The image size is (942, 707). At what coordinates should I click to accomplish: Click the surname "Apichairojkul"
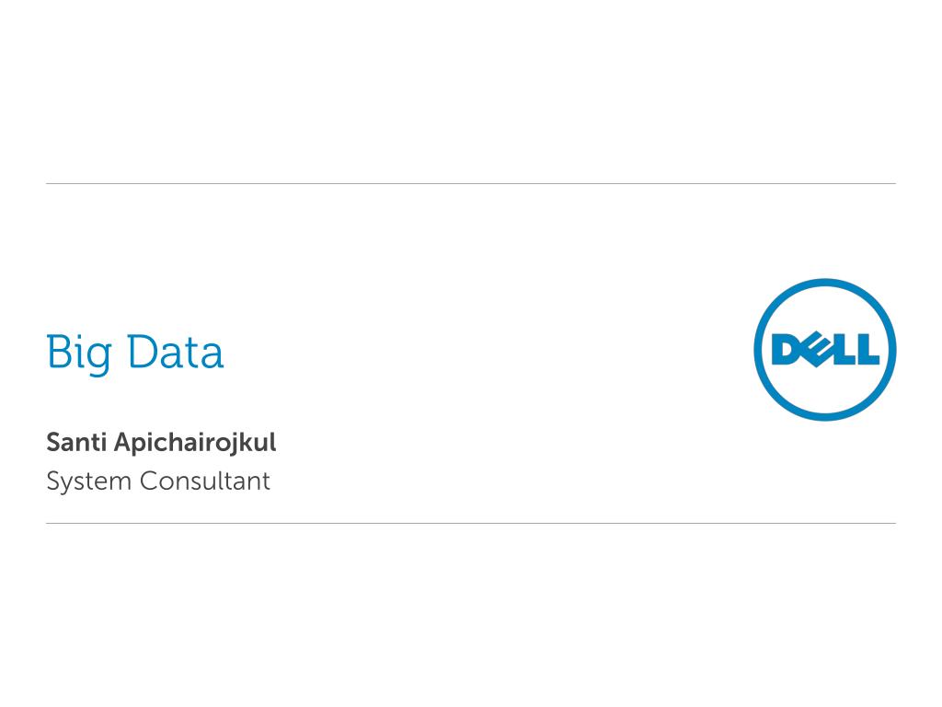point(194,443)
